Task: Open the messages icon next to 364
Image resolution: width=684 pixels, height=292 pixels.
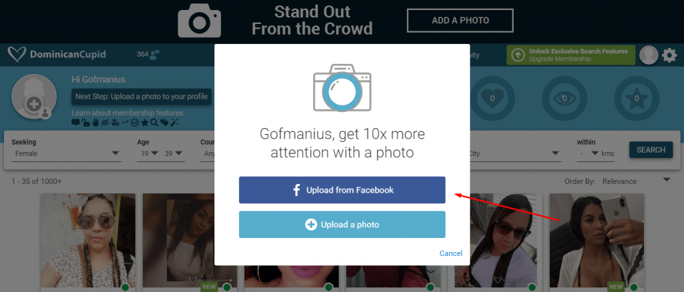Action: click(x=154, y=55)
